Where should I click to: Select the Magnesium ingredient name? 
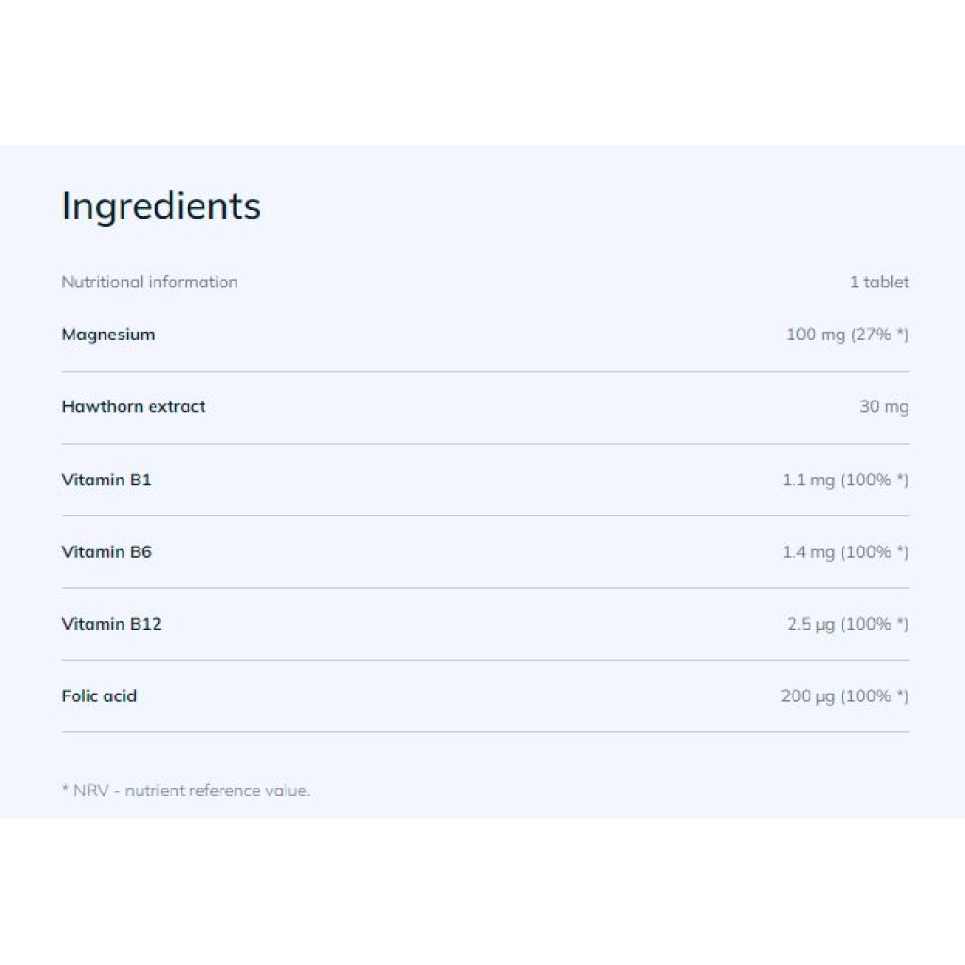pos(108,335)
